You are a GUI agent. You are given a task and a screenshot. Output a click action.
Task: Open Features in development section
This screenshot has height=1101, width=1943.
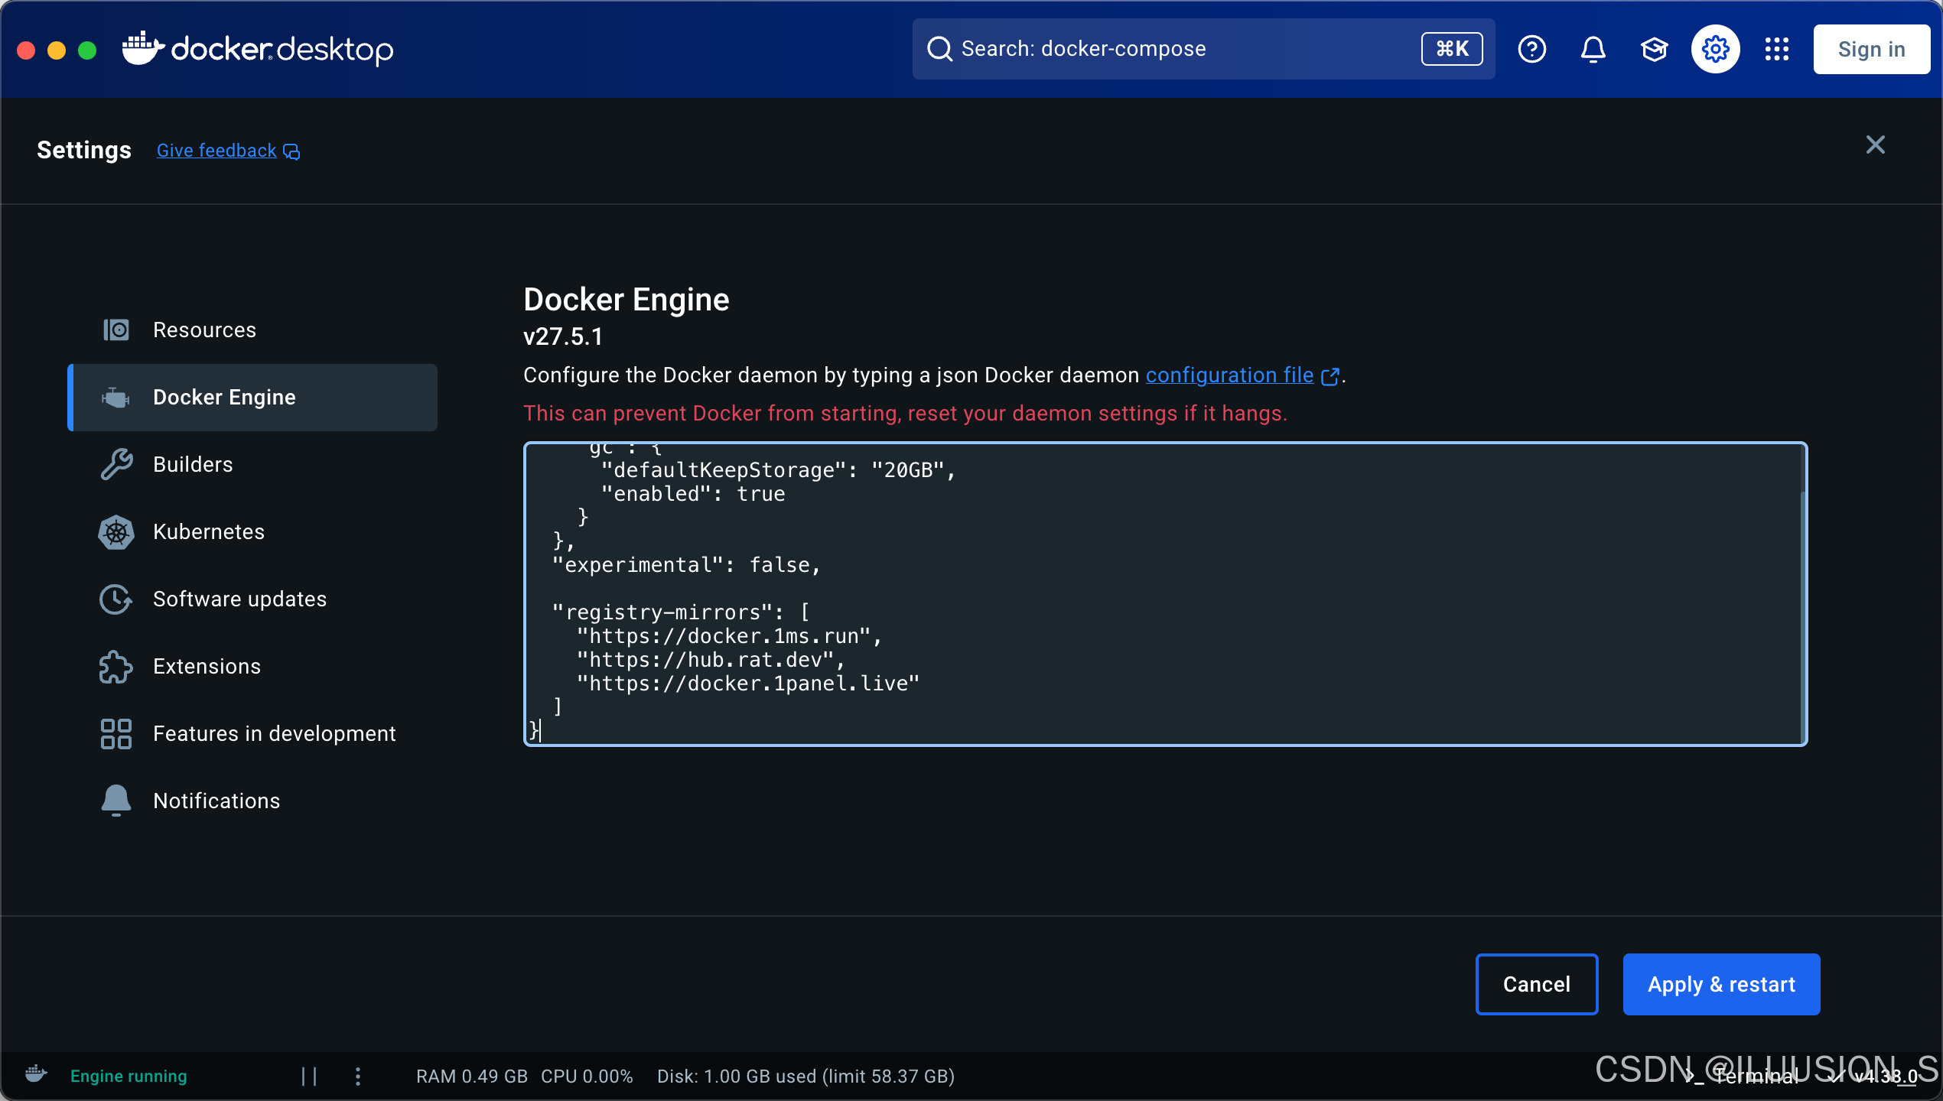click(252, 734)
